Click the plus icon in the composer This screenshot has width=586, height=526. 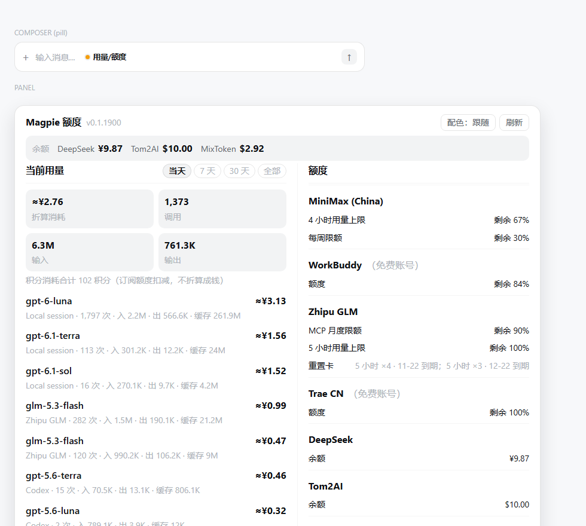[x=26, y=57]
